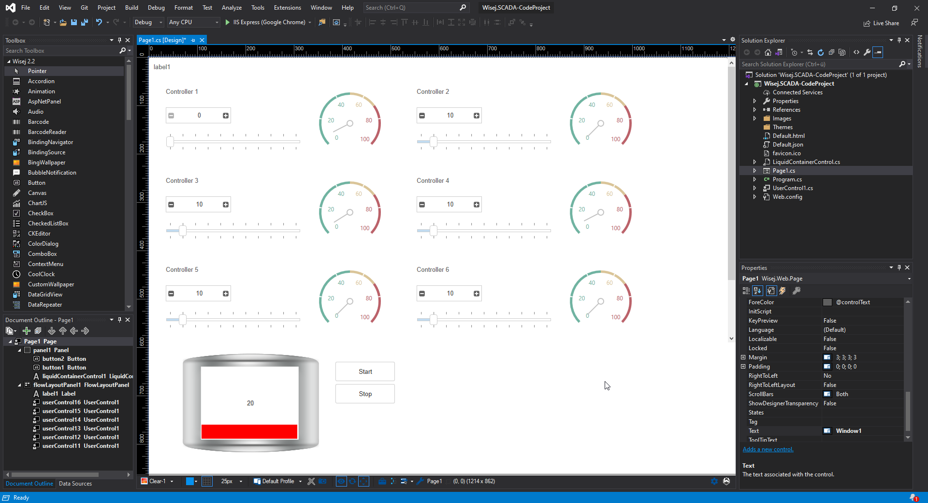Toggle Alphabetical sort in Properties panel
Viewport: 928px width, 503px height.
pos(757,291)
